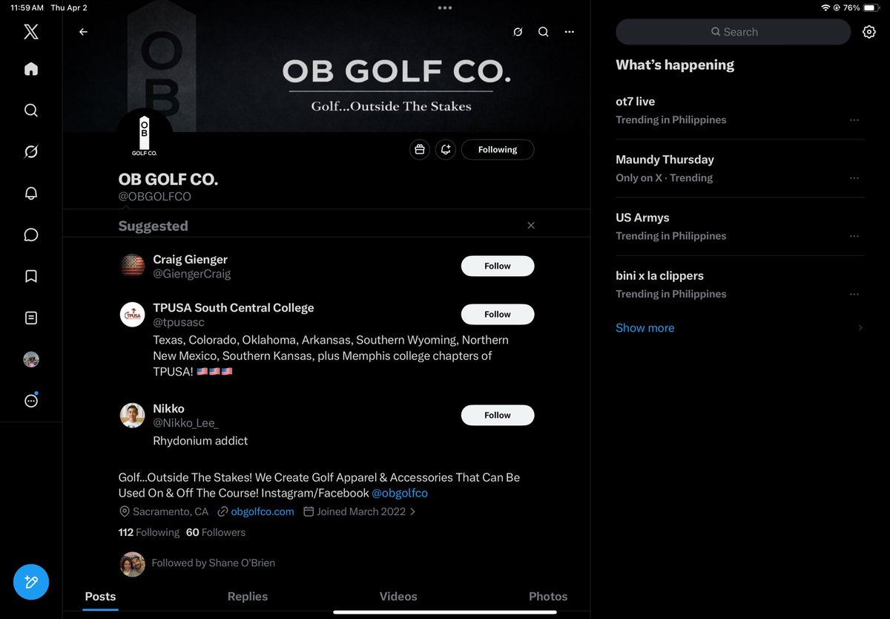Viewport: 890px width, 619px height.
Task: Open your profile avatar in sidebar
Action: coord(31,359)
